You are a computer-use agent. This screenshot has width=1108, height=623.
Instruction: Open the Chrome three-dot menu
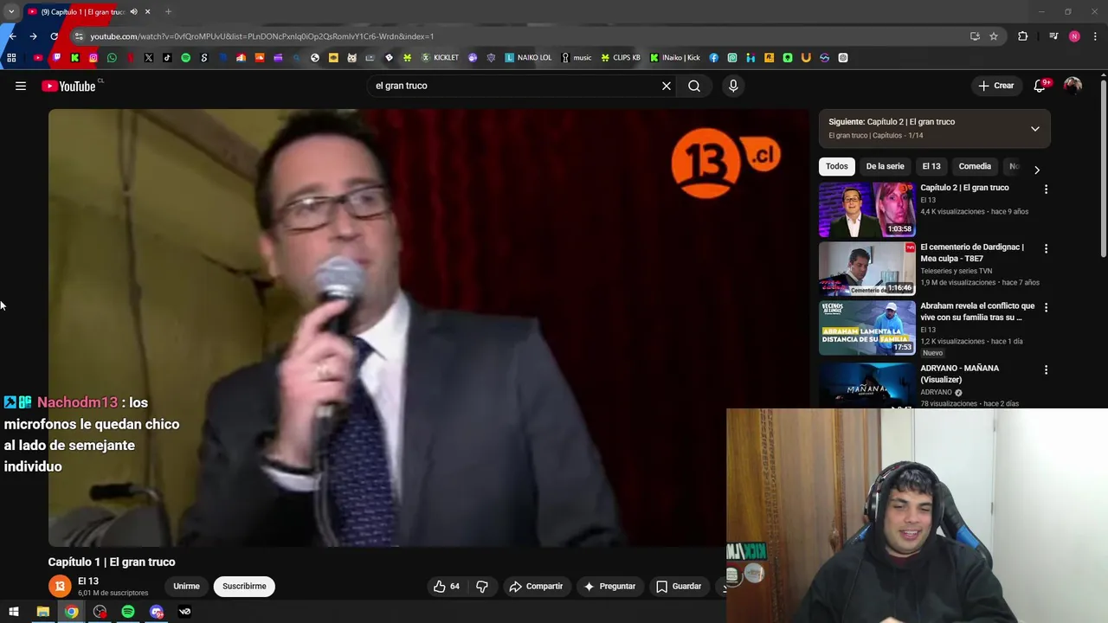[1096, 36]
